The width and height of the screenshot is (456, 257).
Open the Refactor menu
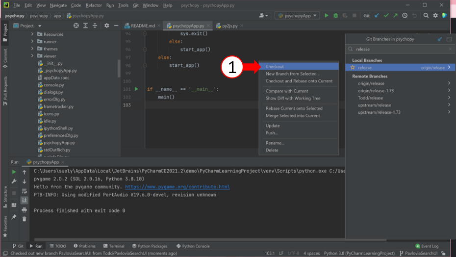(x=94, y=5)
